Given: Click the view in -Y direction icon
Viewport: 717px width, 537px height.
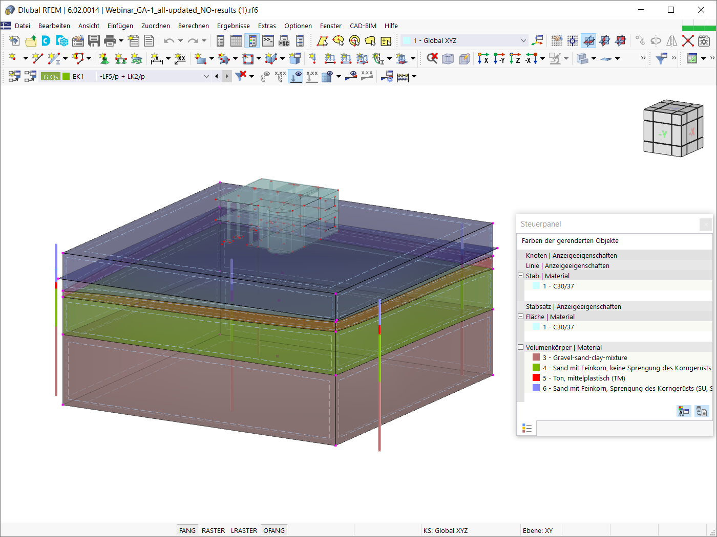Looking at the screenshot, I should pos(499,59).
